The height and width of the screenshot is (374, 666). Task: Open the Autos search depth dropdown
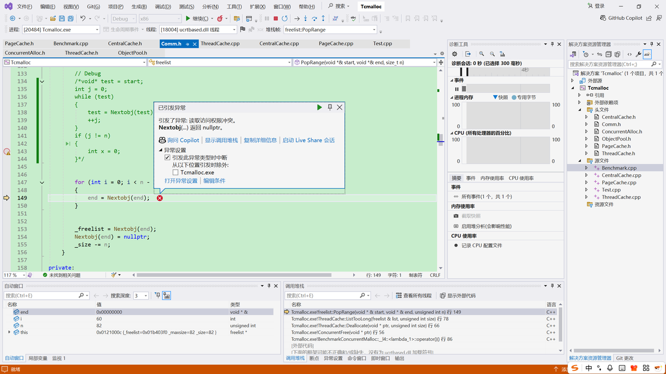(140, 295)
